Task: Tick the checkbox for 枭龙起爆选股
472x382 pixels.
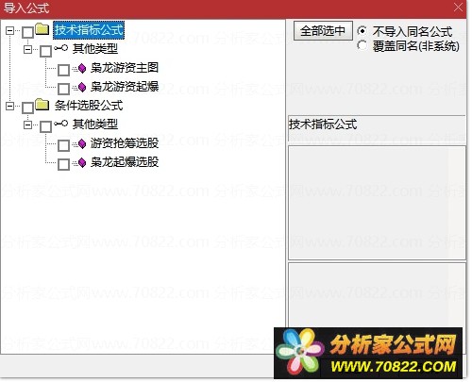Action: pyautogui.click(x=64, y=164)
